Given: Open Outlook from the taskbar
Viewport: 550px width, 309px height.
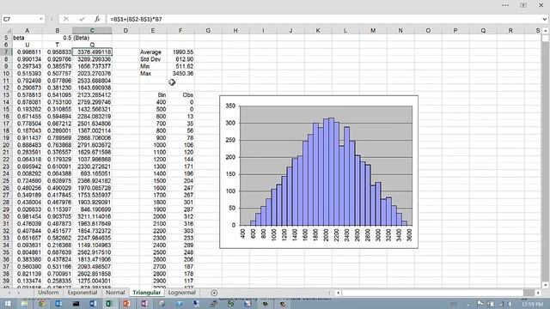Looking at the screenshot, I should click(58, 303).
